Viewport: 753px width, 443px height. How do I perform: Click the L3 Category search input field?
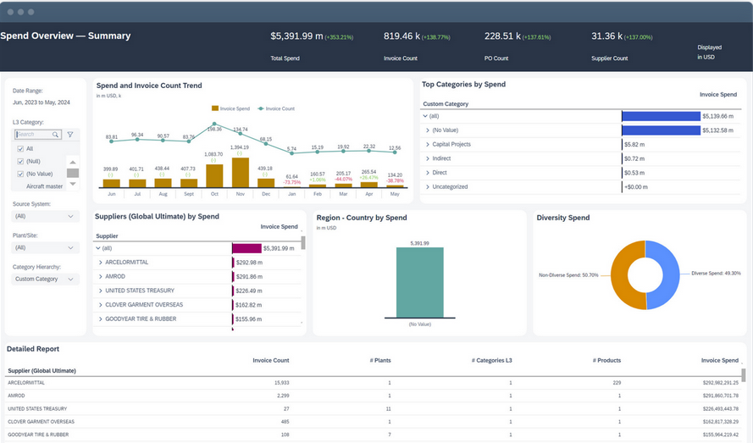pos(32,135)
